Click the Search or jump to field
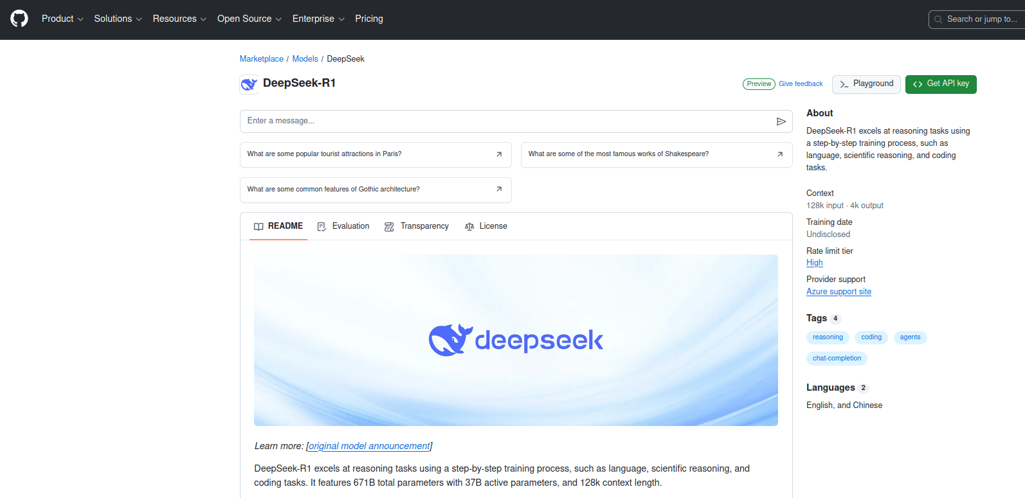The image size is (1025, 498). (x=977, y=19)
